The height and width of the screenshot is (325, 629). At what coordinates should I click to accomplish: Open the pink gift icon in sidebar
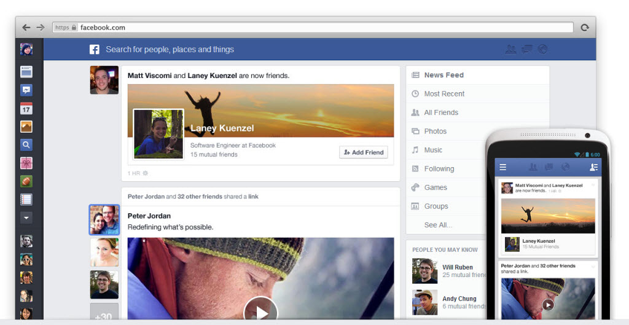tap(26, 163)
